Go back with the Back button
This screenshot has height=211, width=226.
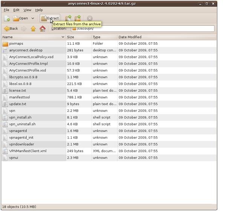click(11, 29)
